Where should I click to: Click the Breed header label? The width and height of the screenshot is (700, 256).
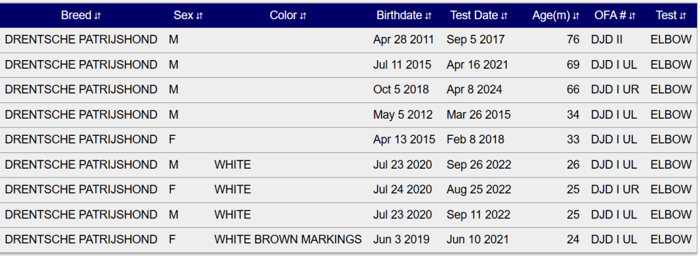[76, 16]
